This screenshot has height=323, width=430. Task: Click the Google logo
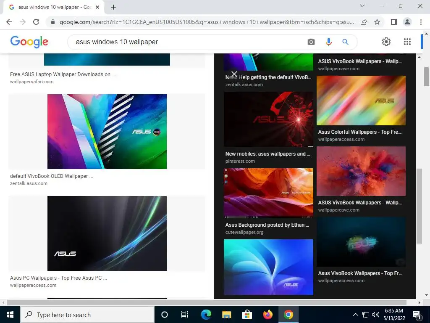tap(29, 42)
